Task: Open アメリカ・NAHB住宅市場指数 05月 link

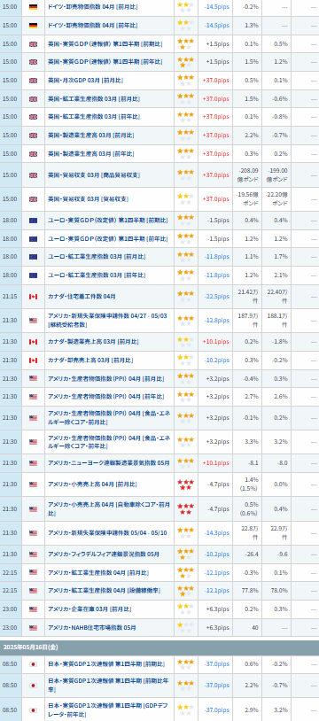Action: (92, 628)
